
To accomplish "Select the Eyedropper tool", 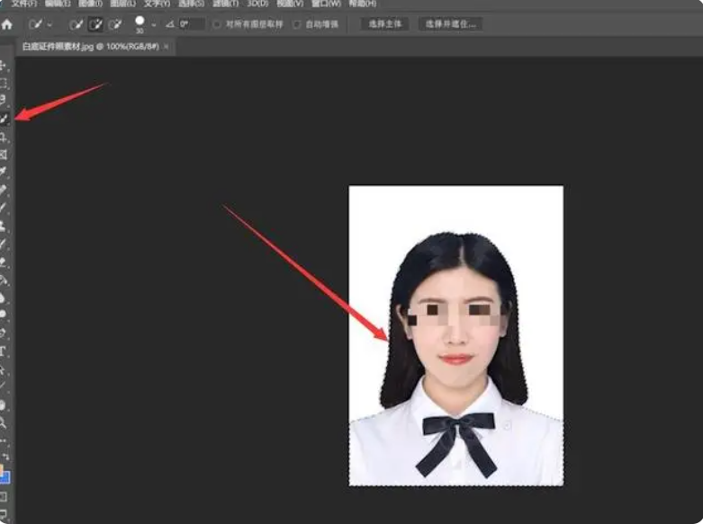I will pos(4,172).
